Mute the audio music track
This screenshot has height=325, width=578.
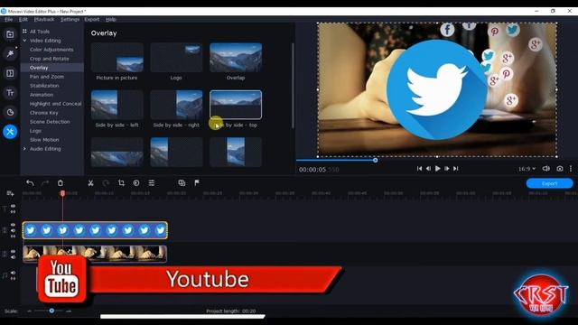click(x=13, y=273)
